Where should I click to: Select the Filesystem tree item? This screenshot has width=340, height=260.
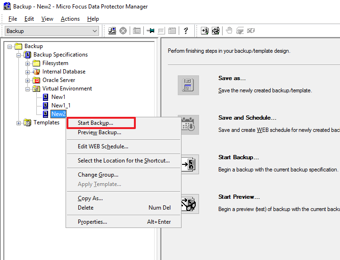55,63
